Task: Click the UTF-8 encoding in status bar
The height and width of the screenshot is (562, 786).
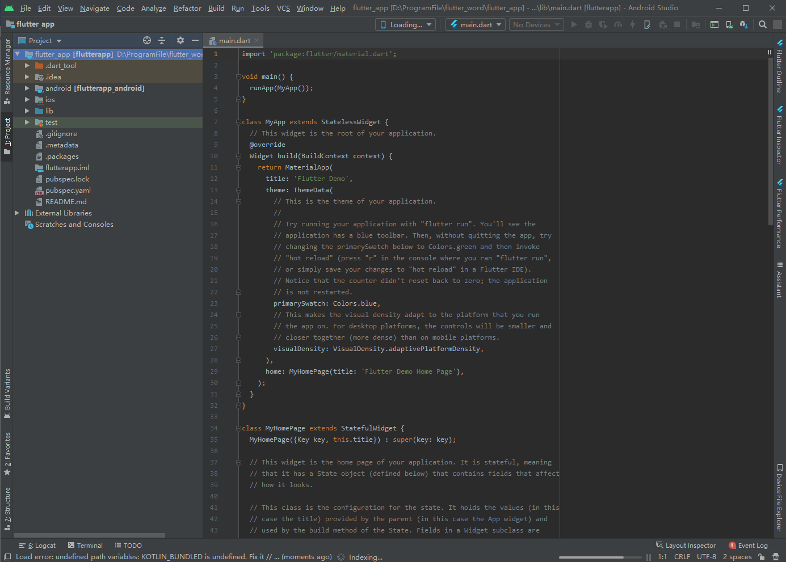Action: tap(707, 557)
